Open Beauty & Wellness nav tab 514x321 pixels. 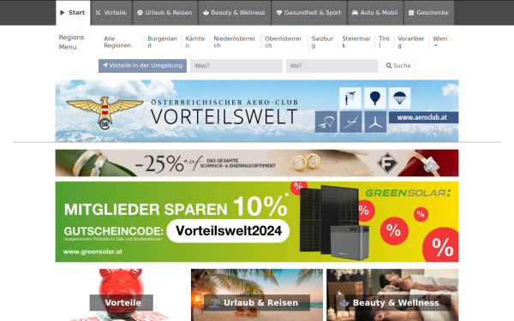[235, 13]
